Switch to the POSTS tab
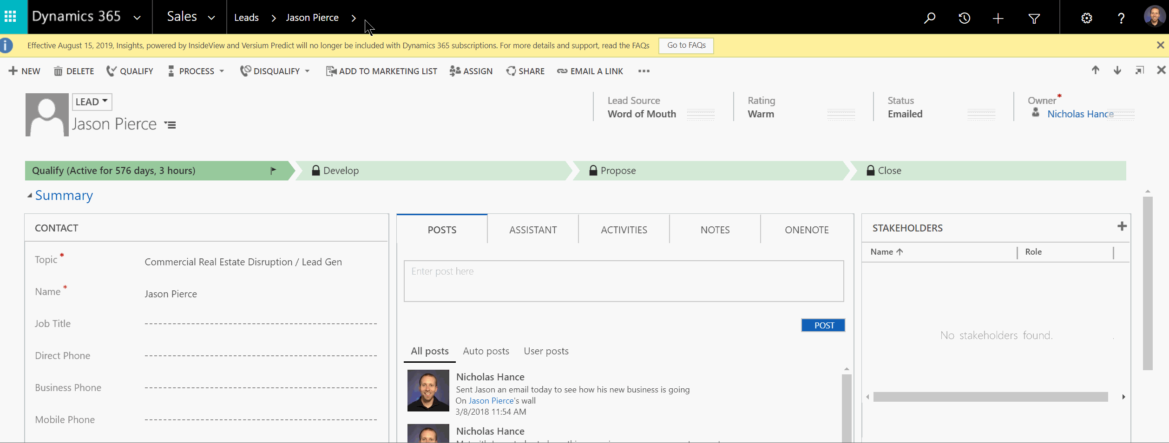The height and width of the screenshot is (443, 1169). click(442, 230)
